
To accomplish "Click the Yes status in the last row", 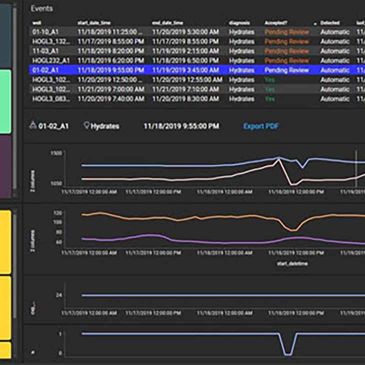I will (270, 99).
